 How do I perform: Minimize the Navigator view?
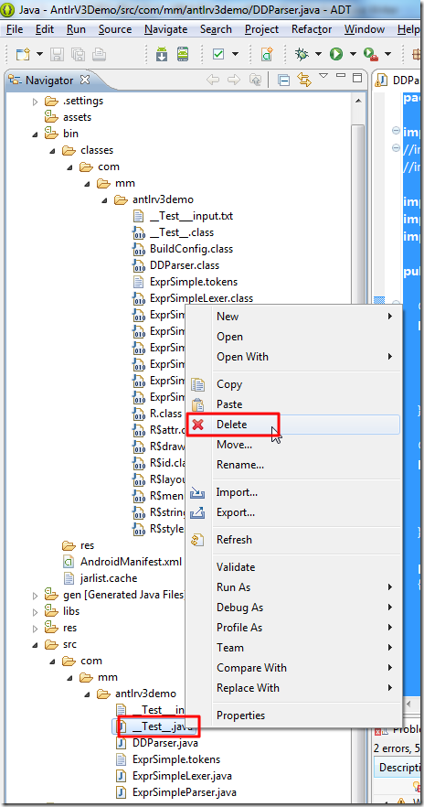[x=340, y=76]
